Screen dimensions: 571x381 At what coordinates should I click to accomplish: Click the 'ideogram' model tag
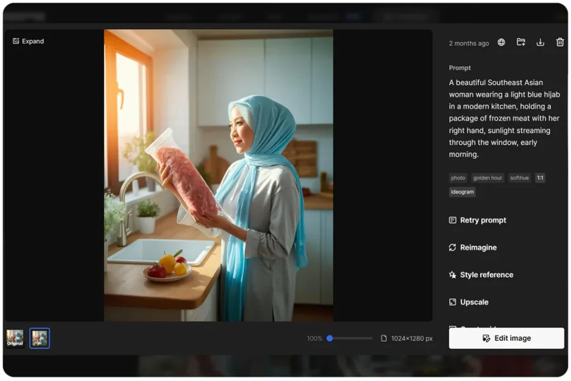[x=462, y=191]
